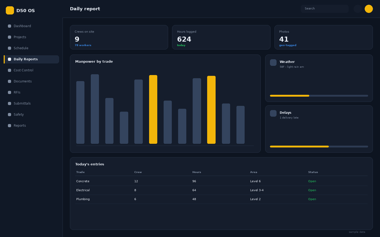
Task: Select the Concrete row trade cell
Action: 83,181
